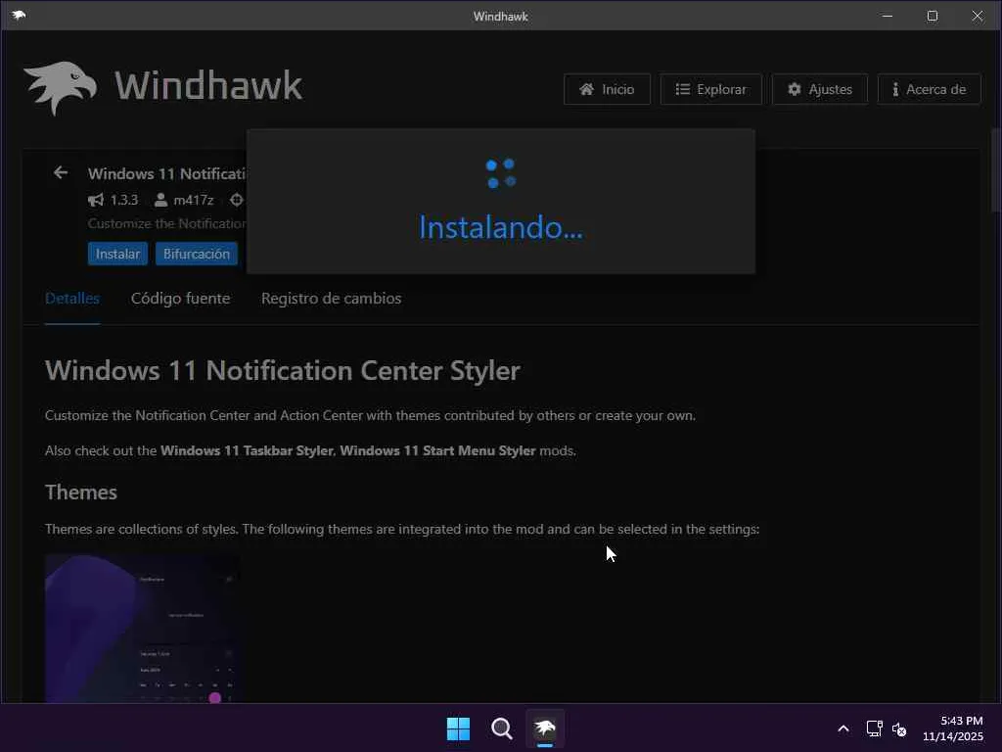Go back using the left arrow icon
Screen dimensions: 1002x752
coord(61,172)
